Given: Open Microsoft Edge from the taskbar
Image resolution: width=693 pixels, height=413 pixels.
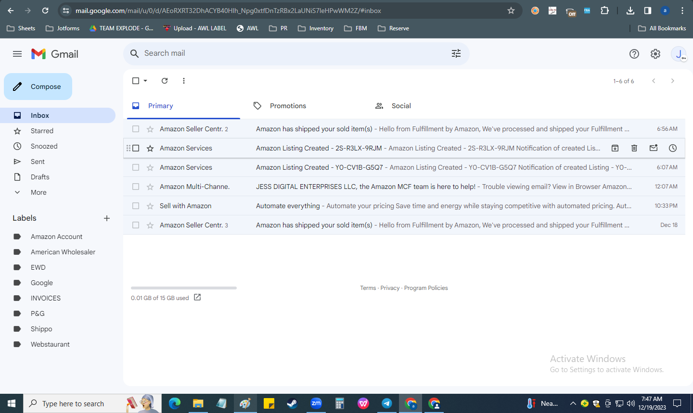Looking at the screenshot, I should [174, 403].
